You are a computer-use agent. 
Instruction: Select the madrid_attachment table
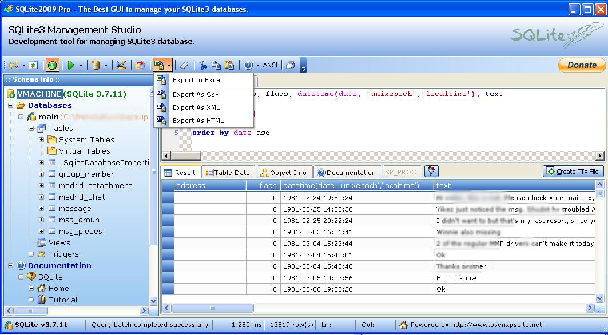96,185
